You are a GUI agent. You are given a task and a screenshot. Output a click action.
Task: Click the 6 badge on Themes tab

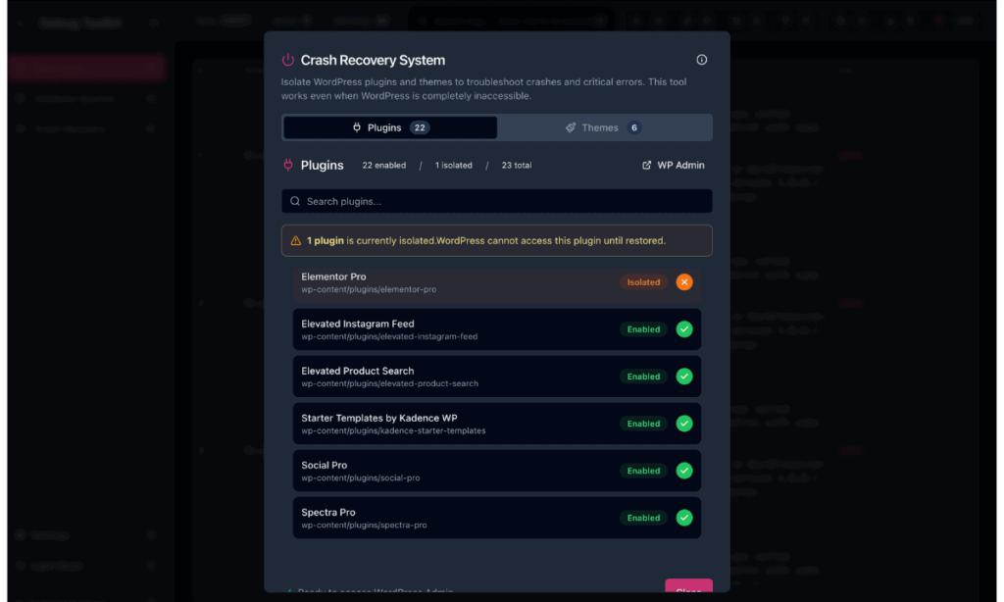[634, 127]
